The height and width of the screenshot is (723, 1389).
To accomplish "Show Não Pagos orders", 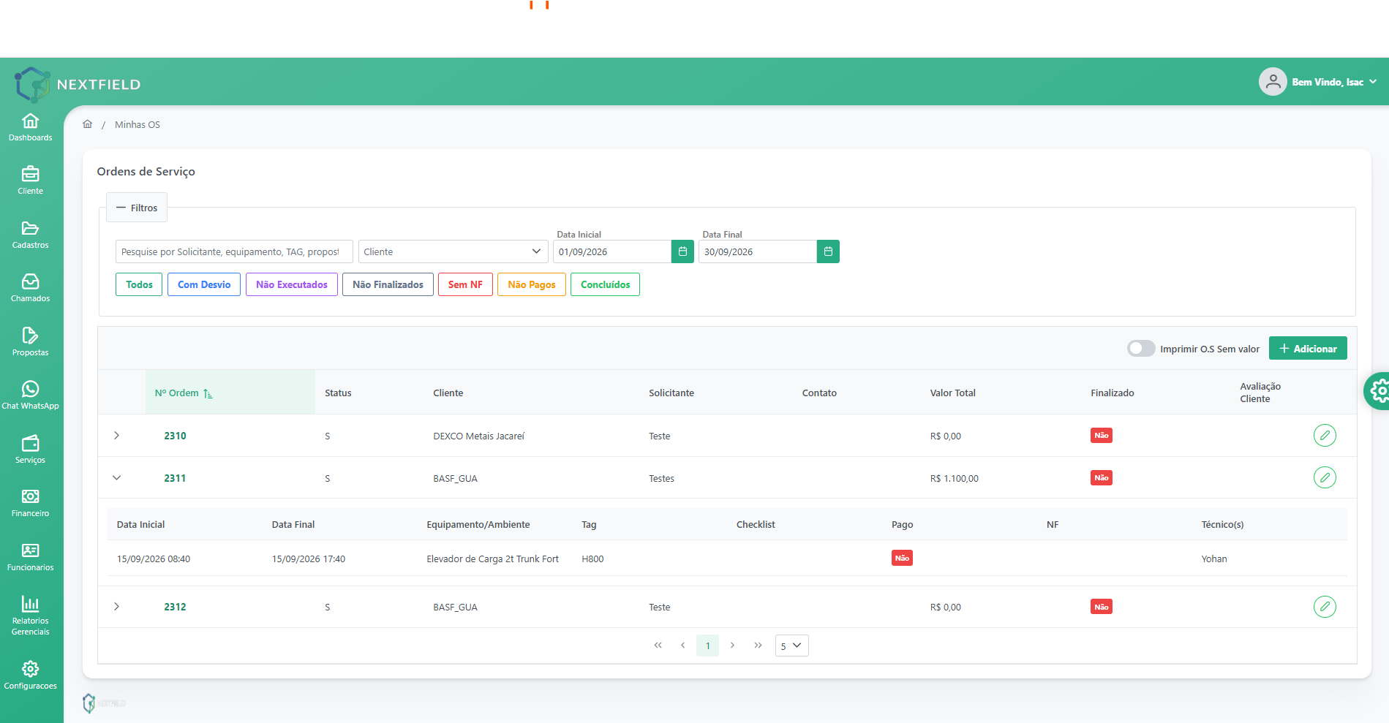I will click(x=532, y=284).
